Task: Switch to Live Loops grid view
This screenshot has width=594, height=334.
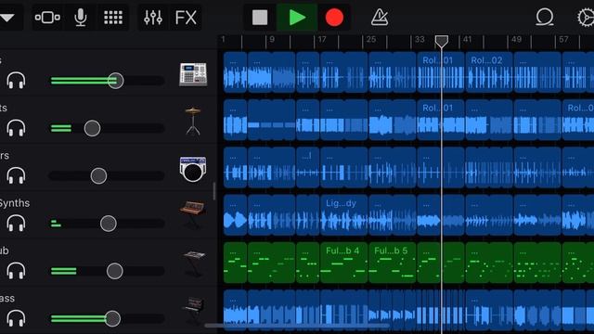Action: point(113,18)
